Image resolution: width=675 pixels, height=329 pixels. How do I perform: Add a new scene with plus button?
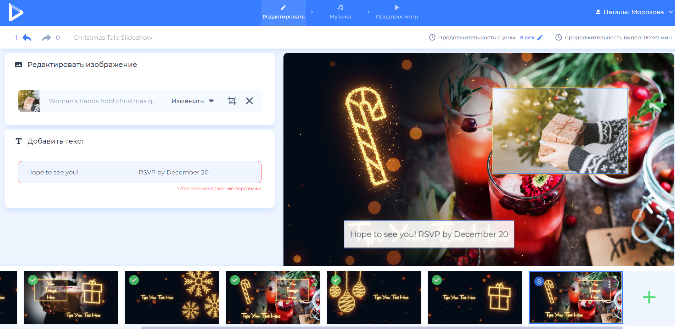point(649,297)
